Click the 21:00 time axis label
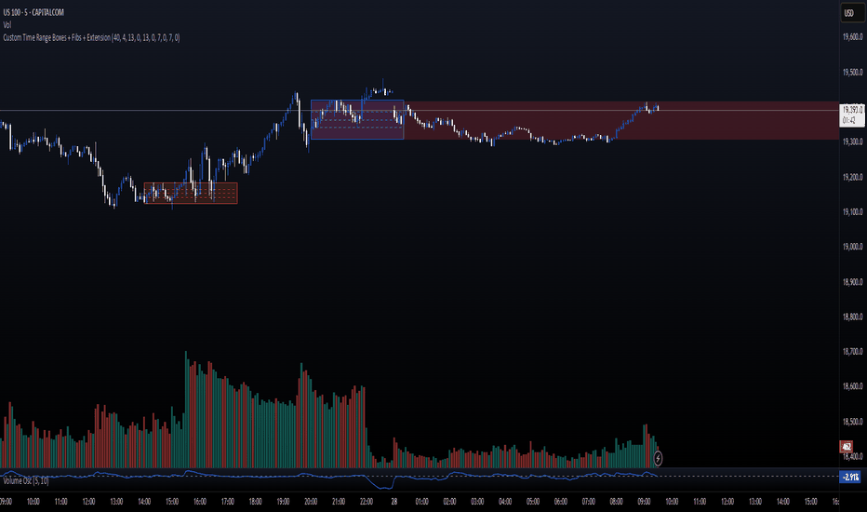This screenshot has width=867, height=512. pyautogui.click(x=339, y=502)
